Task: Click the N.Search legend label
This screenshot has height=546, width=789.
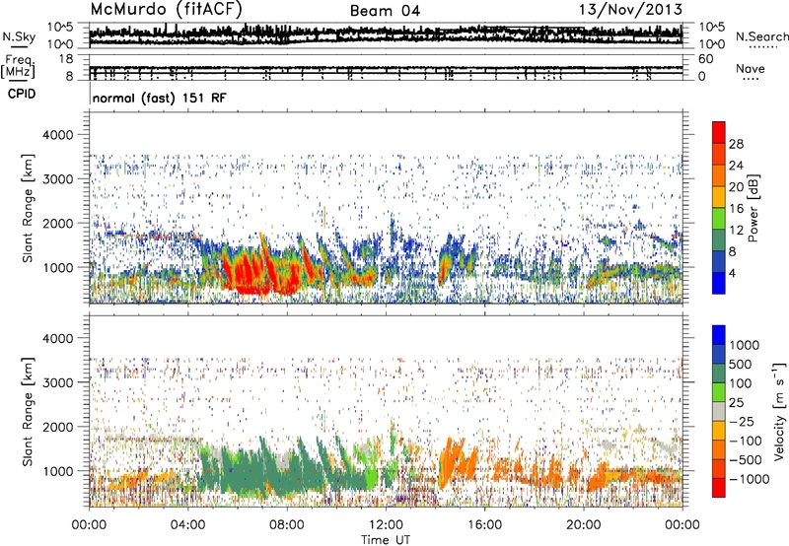Action: tap(762, 36)
